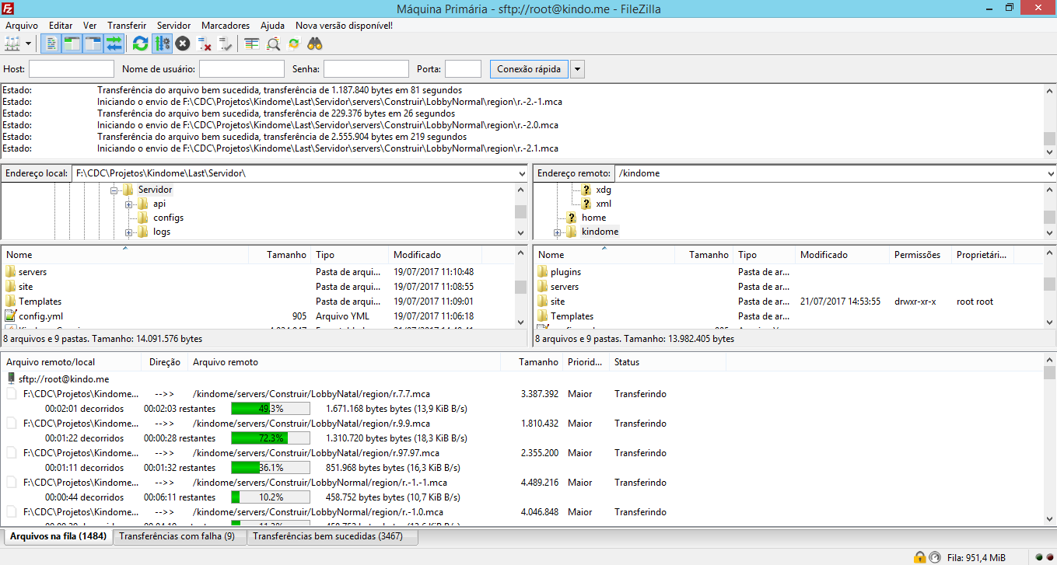Viewport: 1057px width, 565px height.
Task: Click the home folder question-mark icon in remote tree
Action: pyautogui.click(x=572, y=218)
